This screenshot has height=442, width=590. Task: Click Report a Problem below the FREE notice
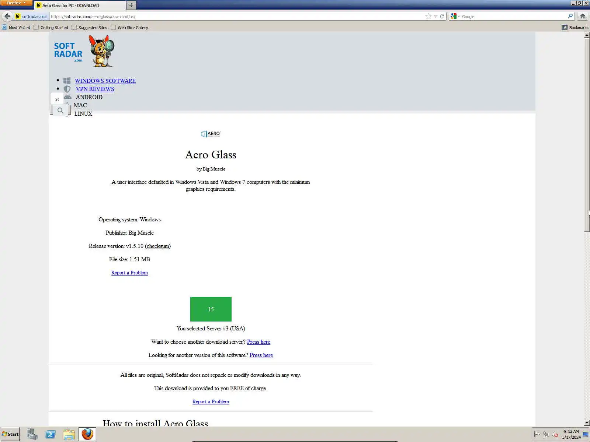[211, 401]
